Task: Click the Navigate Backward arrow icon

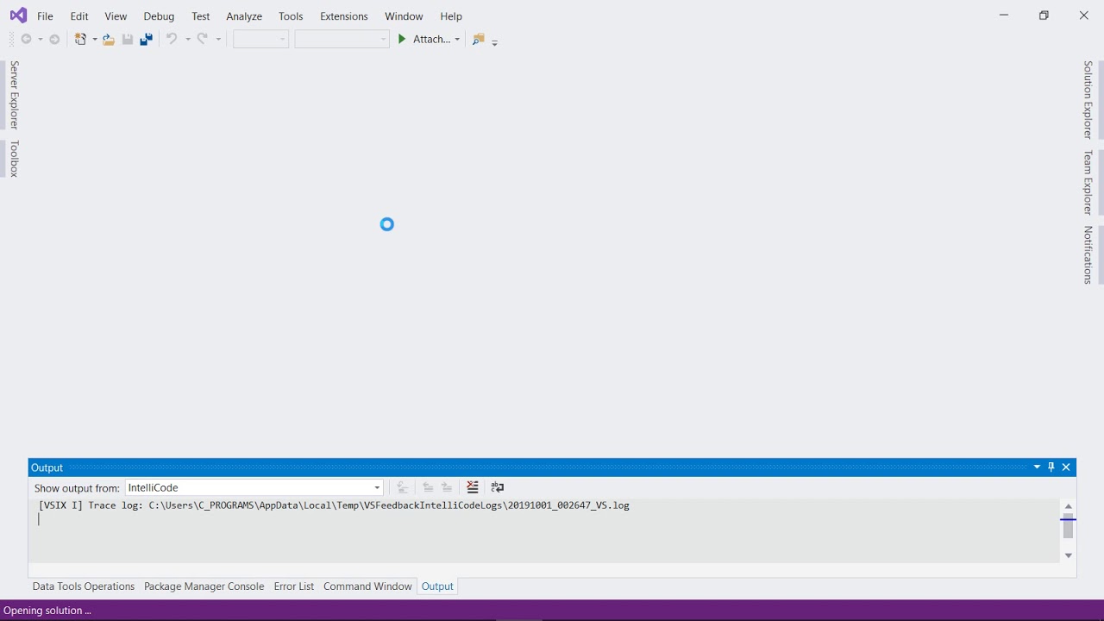Action: click(x=27, y=39)
